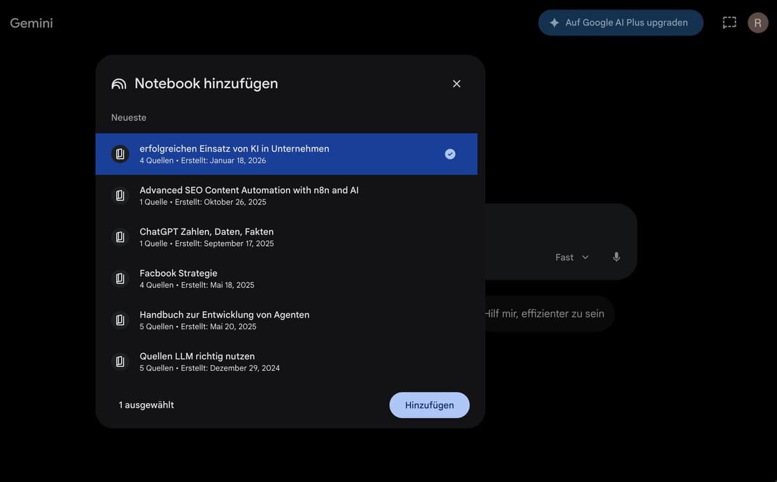Click the notebook icon beside 'erfolgreichen Einsatz von KI'
777x482 pixels.
point(120,154)
